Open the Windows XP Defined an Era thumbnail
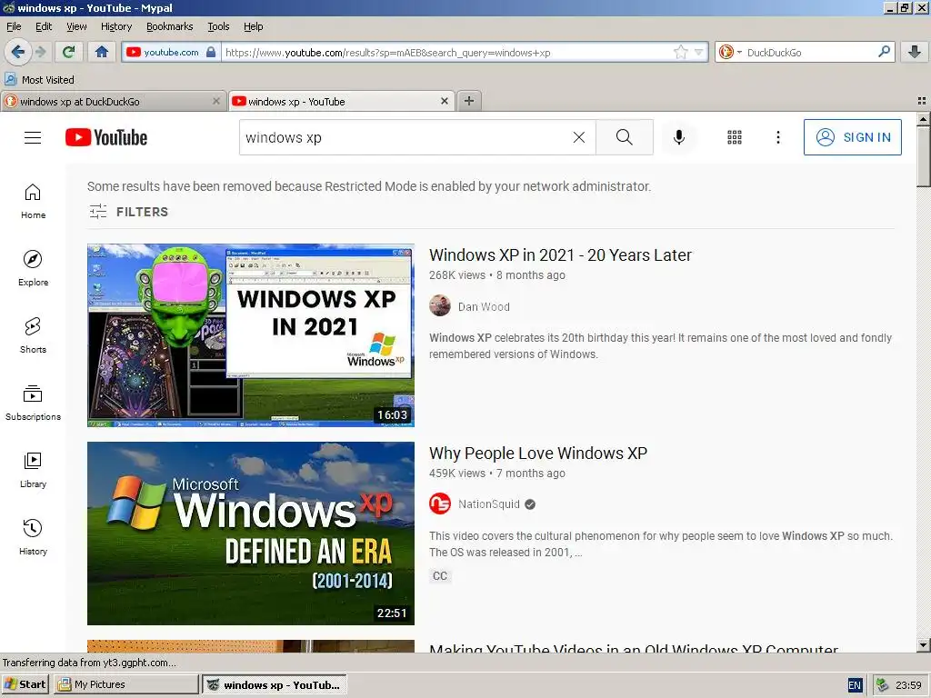Screen dimensions: 931x698 251,533
